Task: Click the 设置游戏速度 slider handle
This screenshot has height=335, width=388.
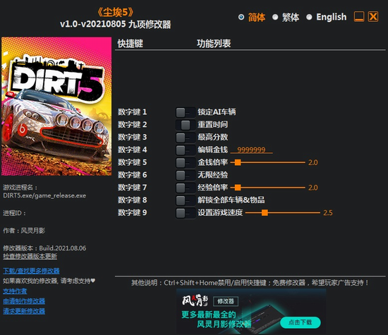Action: click(265, 212)
